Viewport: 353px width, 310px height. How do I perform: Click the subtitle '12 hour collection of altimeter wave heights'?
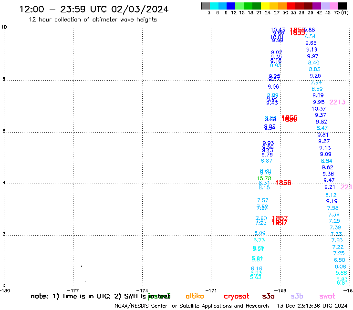(x=93, y=20)
